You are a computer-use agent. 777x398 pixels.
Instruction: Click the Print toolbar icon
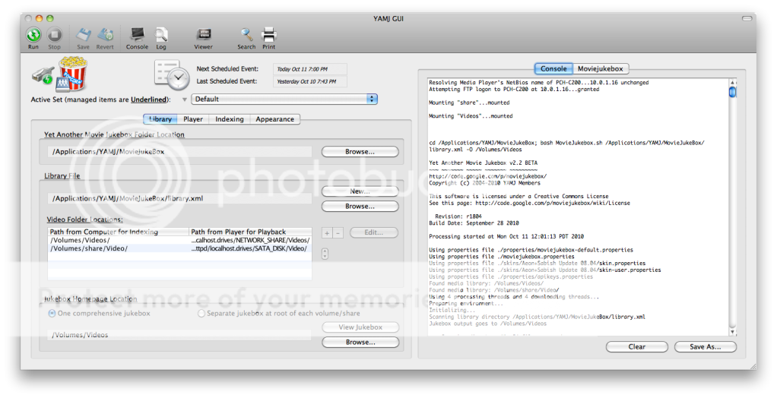coord(268,35)
